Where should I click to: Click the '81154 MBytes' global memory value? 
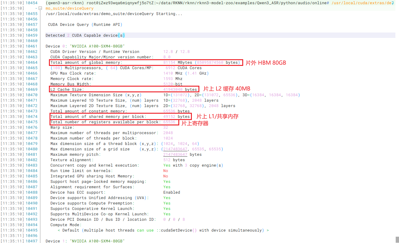pos(178,63)
